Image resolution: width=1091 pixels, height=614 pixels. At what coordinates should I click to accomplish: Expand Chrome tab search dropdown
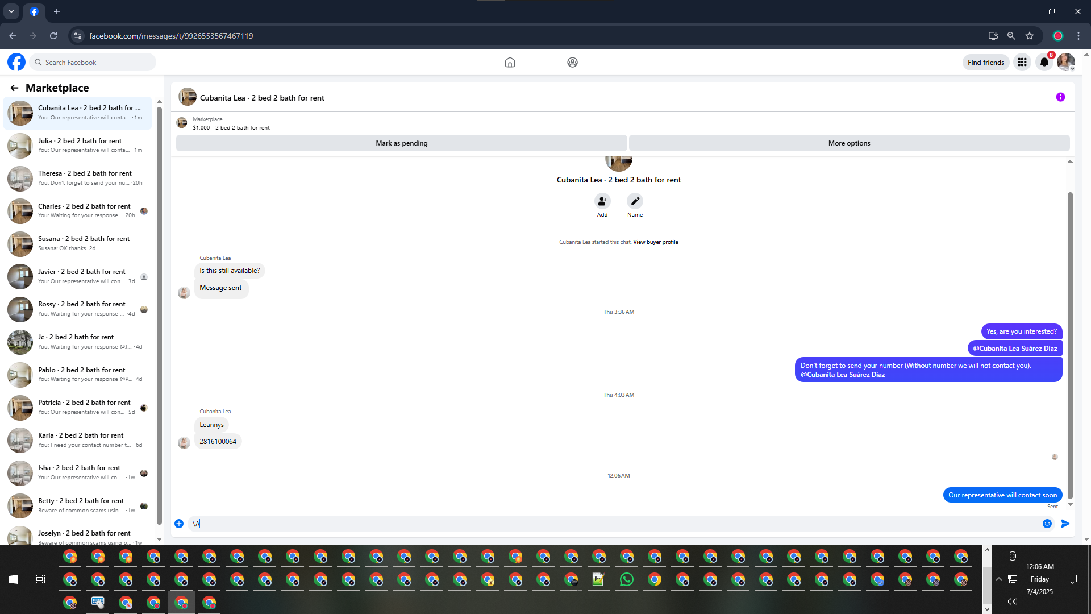pos(11,11)
